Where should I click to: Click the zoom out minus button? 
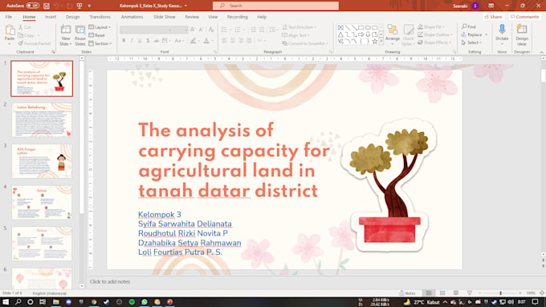[480, 293]
